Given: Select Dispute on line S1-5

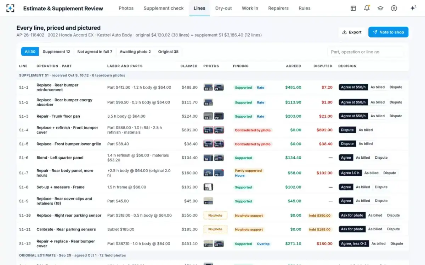Looking at the screenshot, I should 347,143.
